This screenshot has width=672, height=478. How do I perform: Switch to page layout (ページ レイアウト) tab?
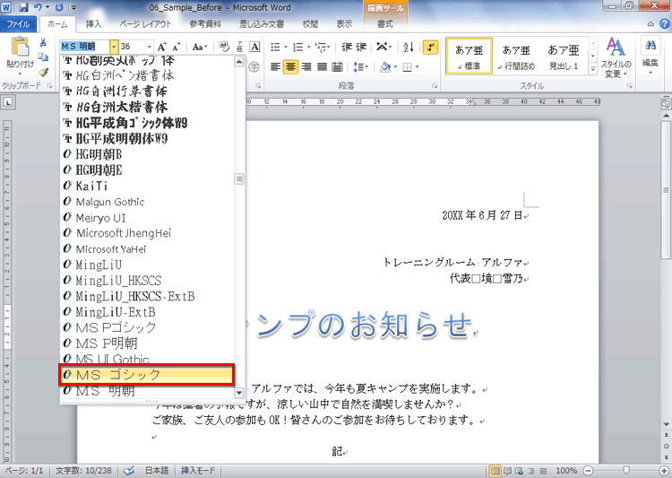[145, 24]
